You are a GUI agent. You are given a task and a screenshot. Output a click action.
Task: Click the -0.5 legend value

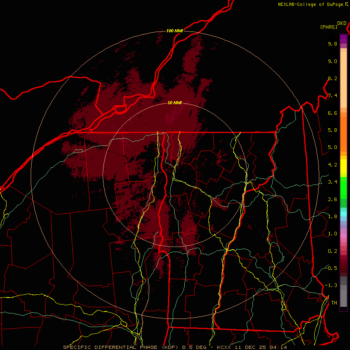pos(331,268)
